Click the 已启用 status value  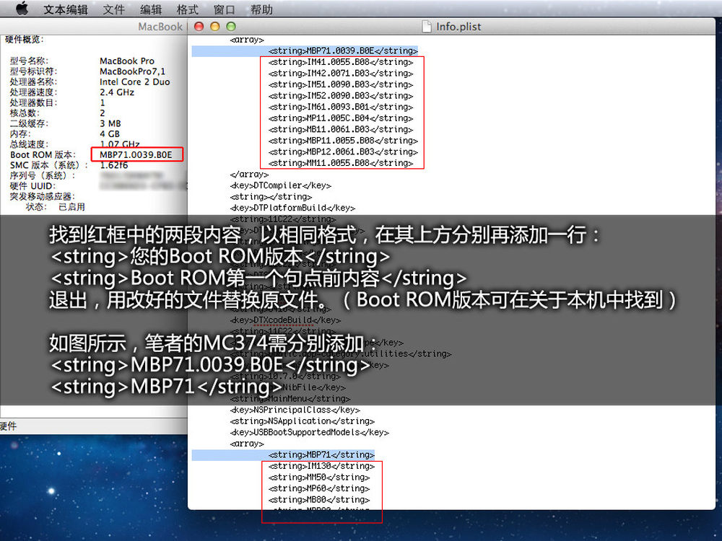coord(71,207)
